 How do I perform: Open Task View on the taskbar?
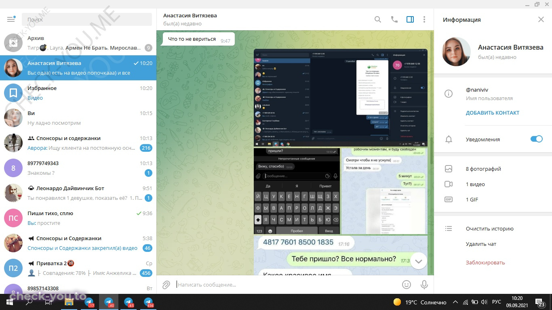tap(48, 302)
